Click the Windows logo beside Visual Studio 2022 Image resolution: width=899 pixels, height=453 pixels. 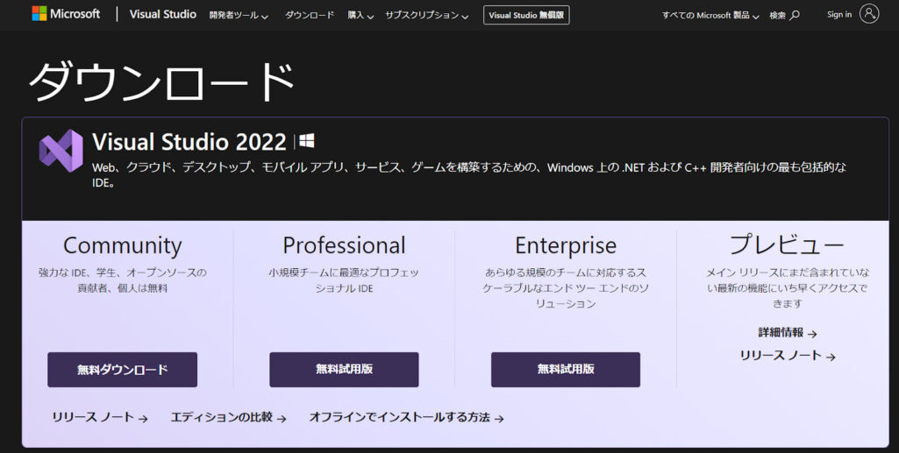(307, 141)
